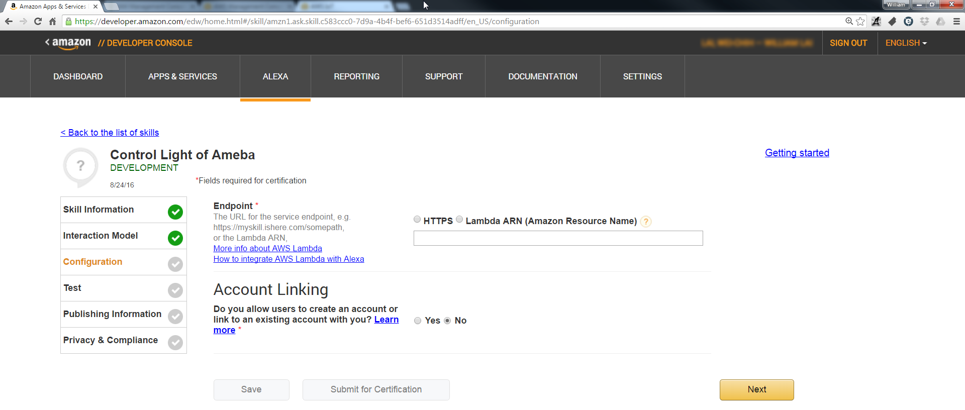Reload the page with refresh icon

coord(38,21)
